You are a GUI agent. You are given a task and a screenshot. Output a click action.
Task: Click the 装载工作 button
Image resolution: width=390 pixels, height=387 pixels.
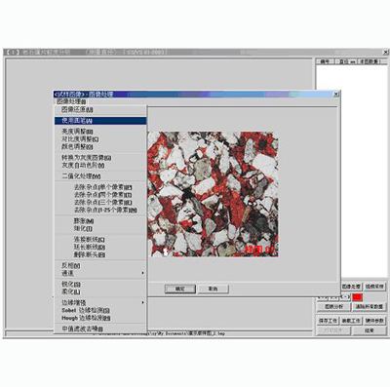point(351,321)
